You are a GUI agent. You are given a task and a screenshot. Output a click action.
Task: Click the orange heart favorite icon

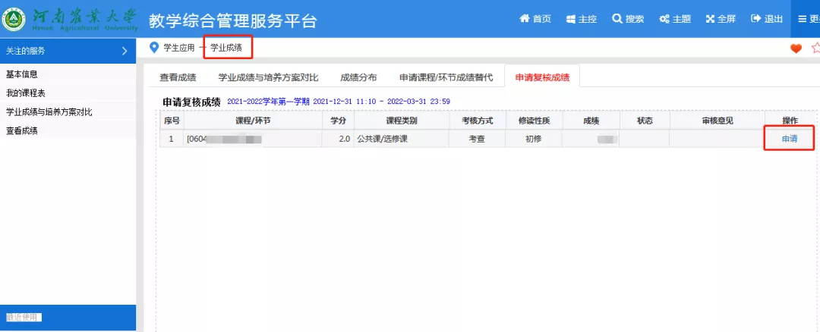click(796, 49)
